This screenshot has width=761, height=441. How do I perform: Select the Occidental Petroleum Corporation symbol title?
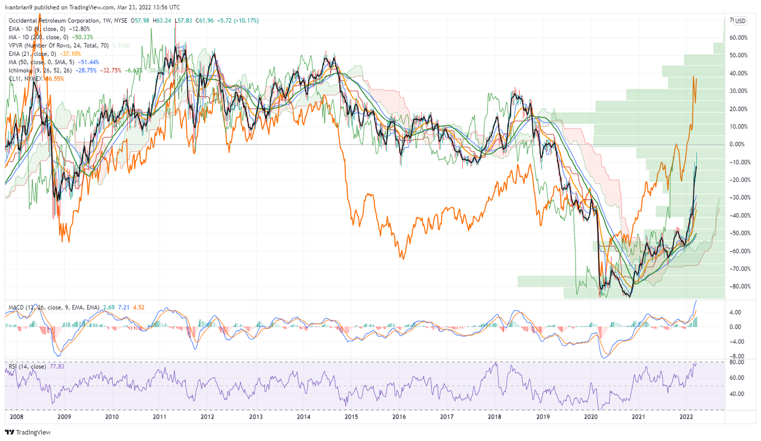pyautogui.click(x=54, y=21)
